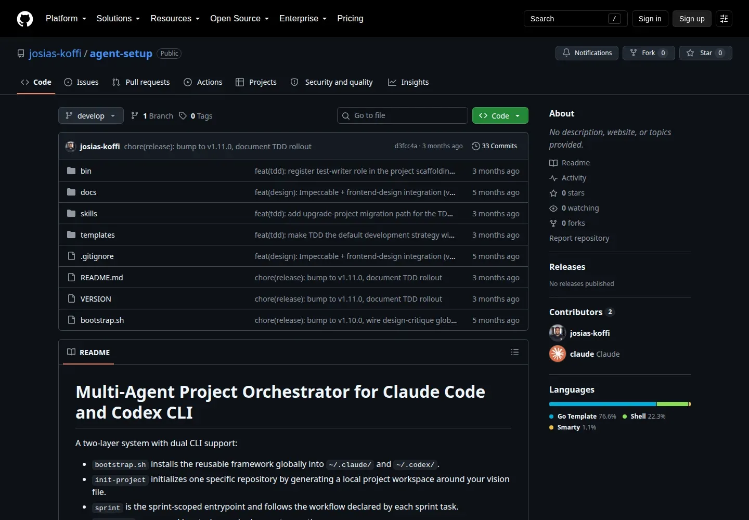The image size is (749, 520).
Task: Expand the Solutions menu
Action: 118,19
